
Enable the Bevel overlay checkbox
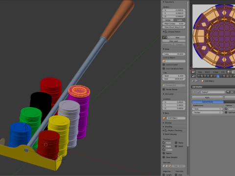176,146
